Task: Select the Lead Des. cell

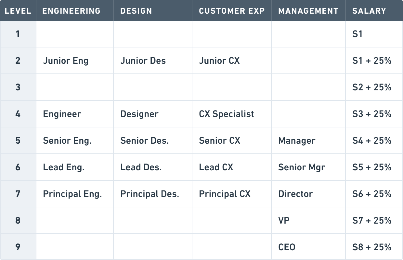Action: [x=141, y=167]
